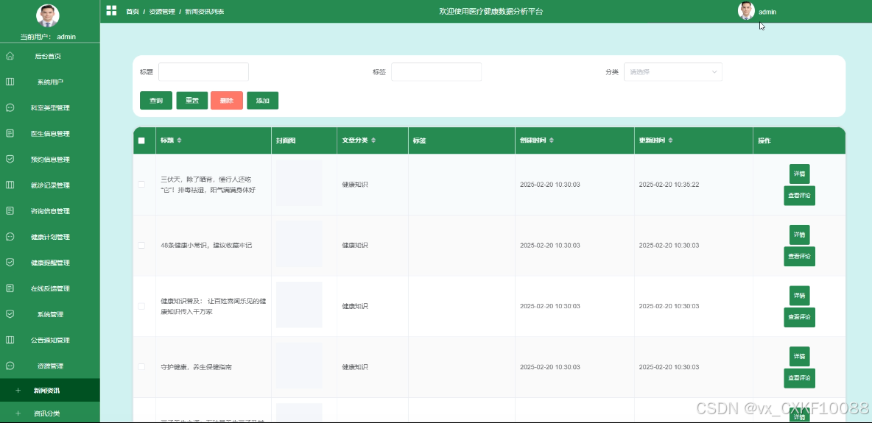
Task: Check the row 48条健康小常识
Action: click(x=141, y=245)
